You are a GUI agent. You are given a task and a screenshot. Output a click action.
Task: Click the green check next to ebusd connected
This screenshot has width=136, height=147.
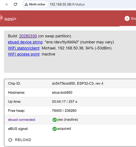click(x=55, y=120)
